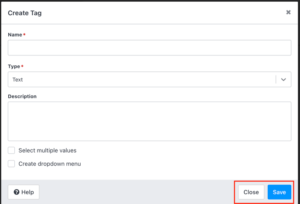300x204 pixels.
Task: Click the Name field label
Action: pos(15,34)
